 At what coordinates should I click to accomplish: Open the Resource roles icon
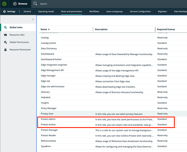point(5,35)
